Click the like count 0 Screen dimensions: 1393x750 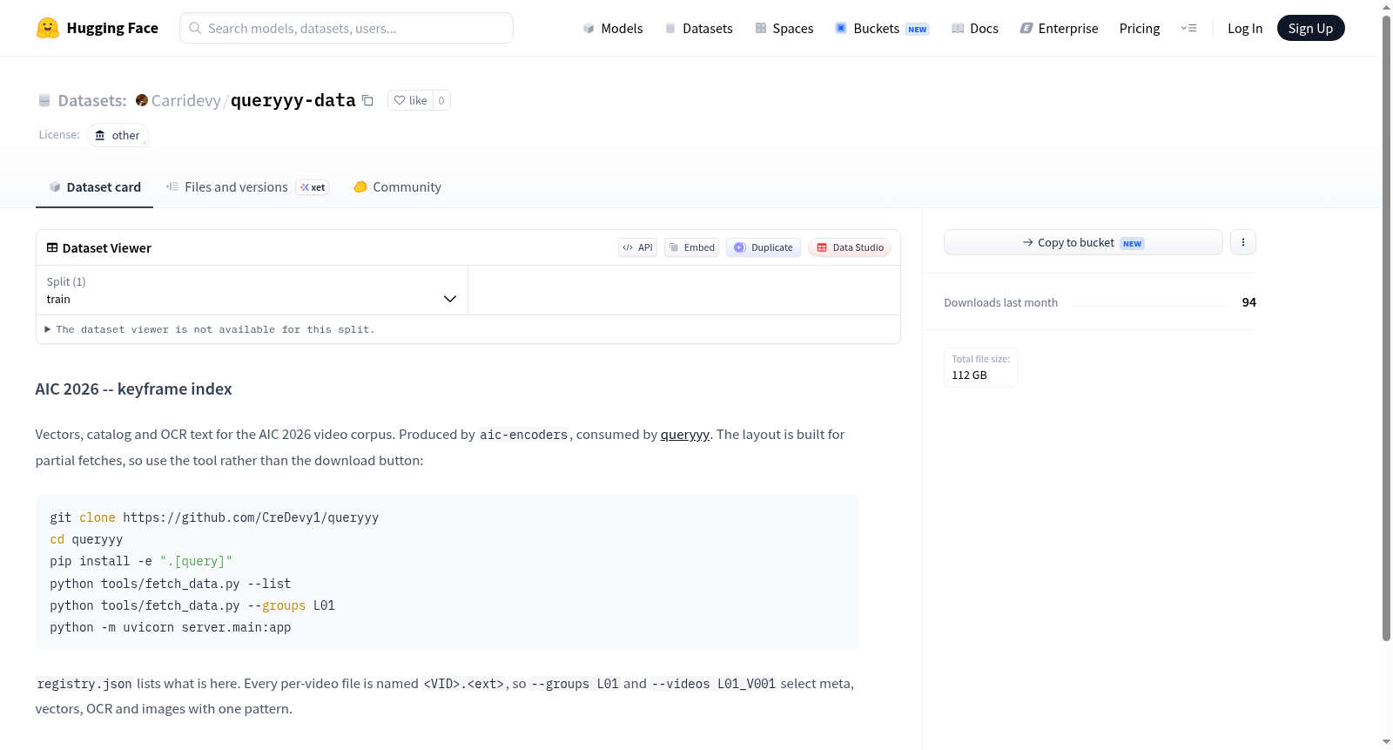pos(441,100)
